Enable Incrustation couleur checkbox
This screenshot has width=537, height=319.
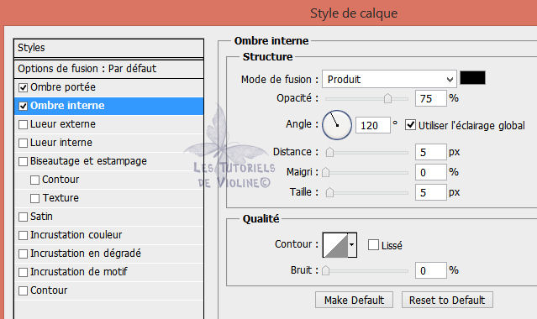tap(23, 236)
